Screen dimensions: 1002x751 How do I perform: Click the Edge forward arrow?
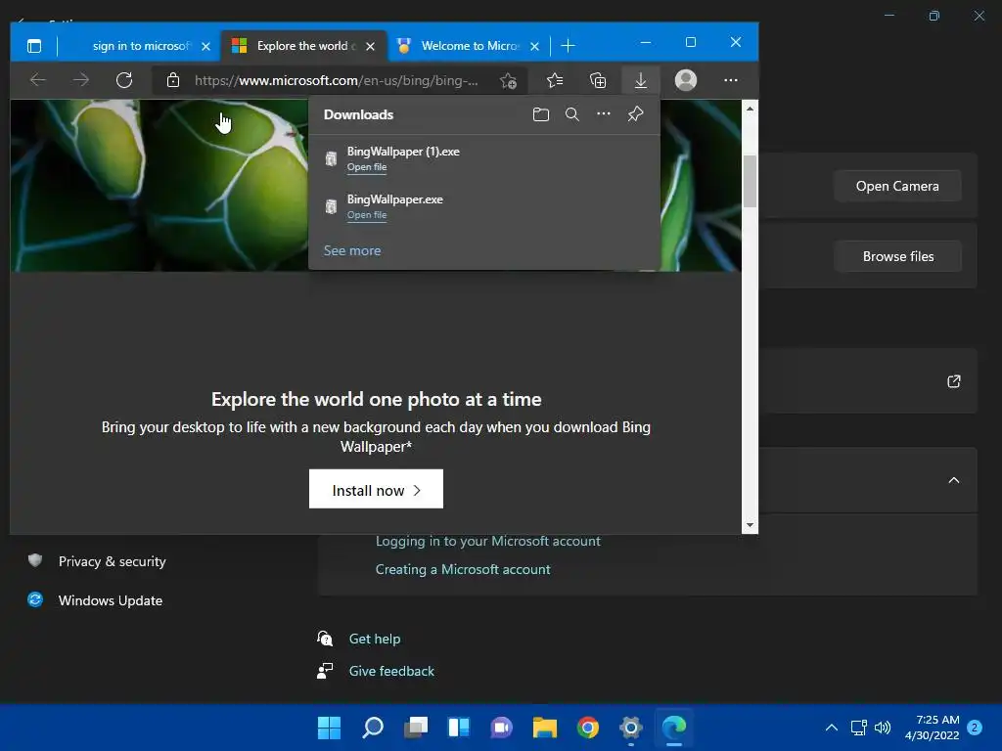[80, 80]
